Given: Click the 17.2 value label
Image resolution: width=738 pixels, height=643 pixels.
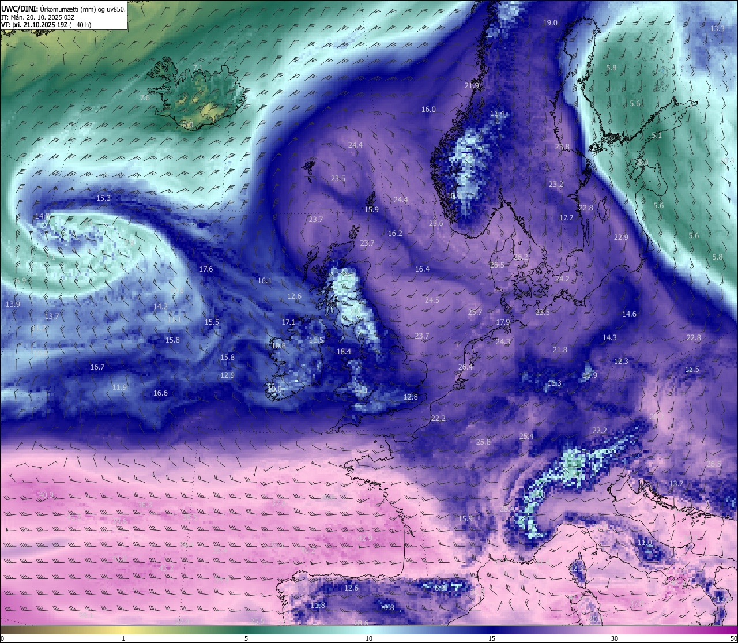Looking at the screenshot, I should click(566, 218).
